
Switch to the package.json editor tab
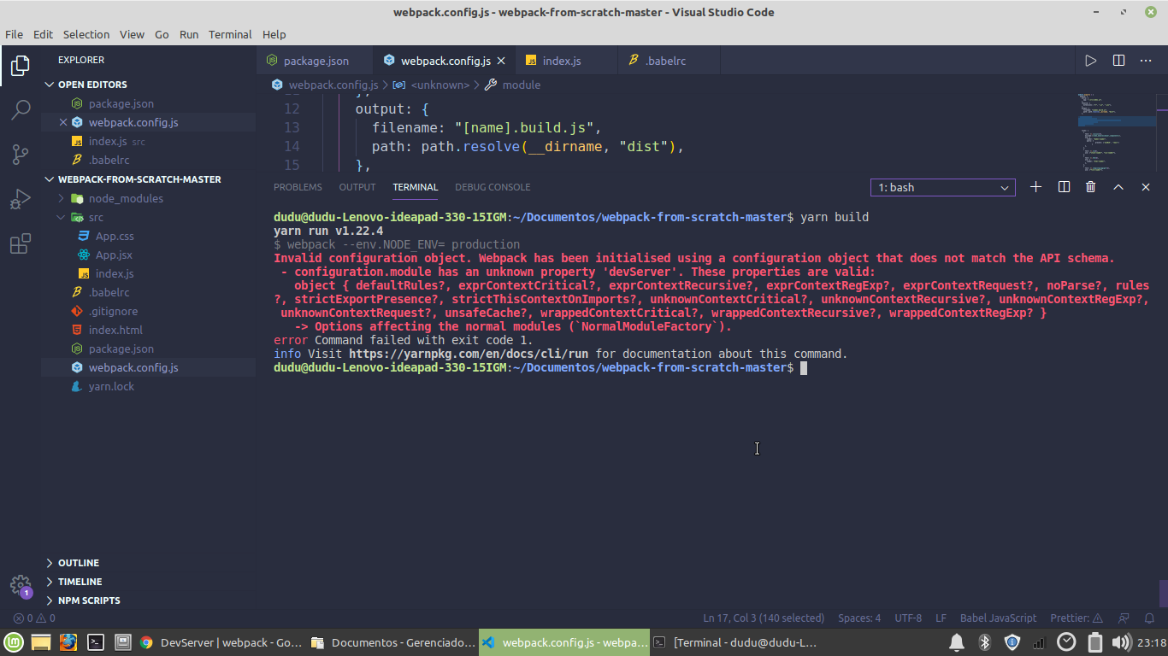tap(314, 61)
